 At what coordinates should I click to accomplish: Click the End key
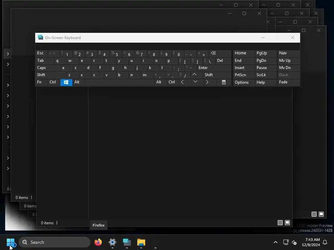[x=244, y=61]
